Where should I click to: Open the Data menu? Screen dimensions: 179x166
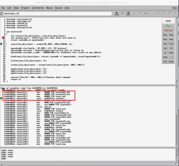(x=67, y=8)
